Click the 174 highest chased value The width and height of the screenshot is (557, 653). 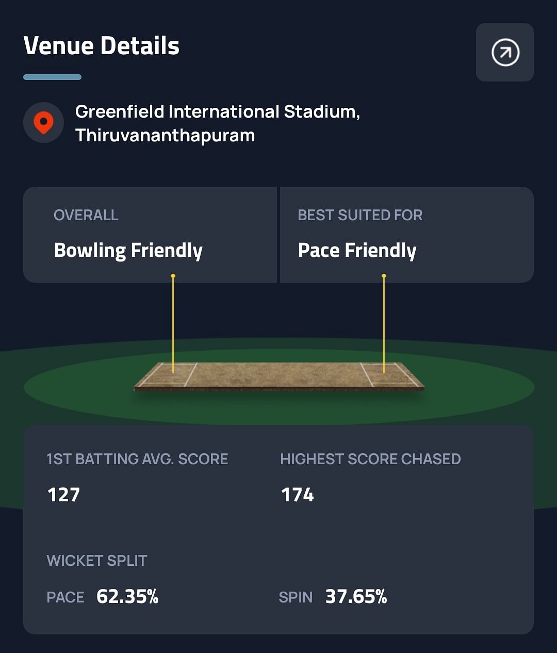[297, 495]
